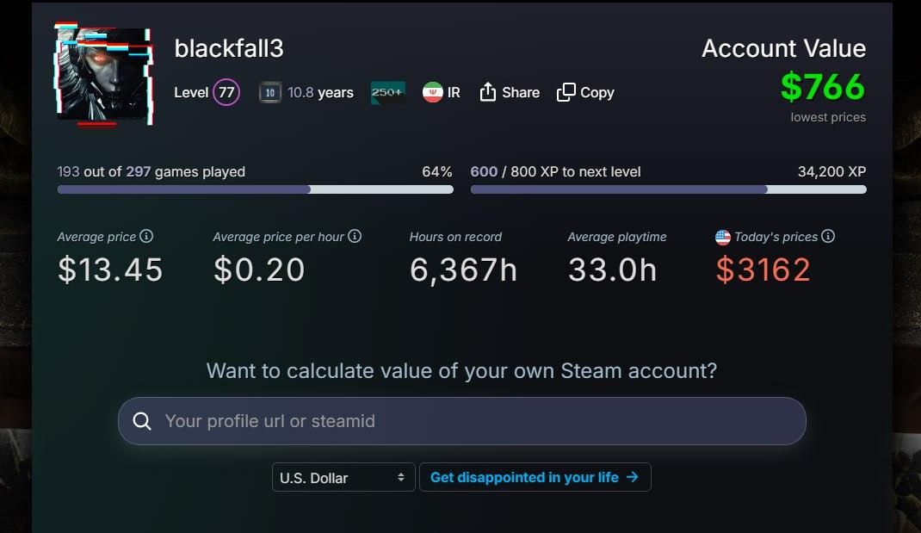921x533 pixels.
Task: Click the Average price per hour info icon
Action: pyautogui.click(x=354, y=236)
